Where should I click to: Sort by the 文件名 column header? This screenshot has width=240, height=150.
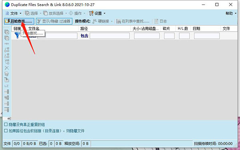click(34, 29)
